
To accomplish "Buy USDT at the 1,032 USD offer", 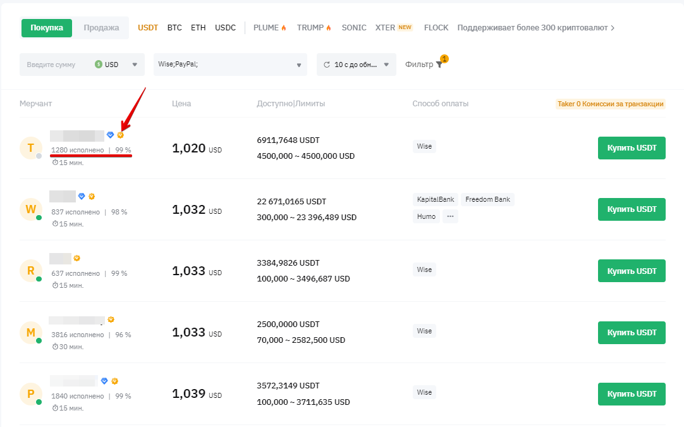I will (x=632, y=209).
